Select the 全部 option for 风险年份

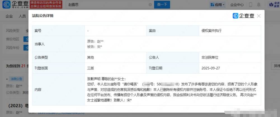pos(27,48)
